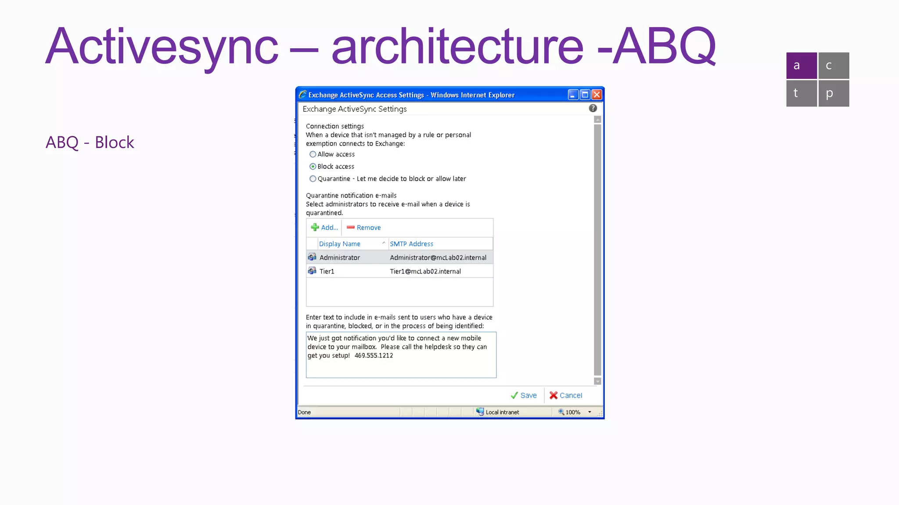Click the Local intranet status text
899x505 pixels.
click(x=502, y=412)
